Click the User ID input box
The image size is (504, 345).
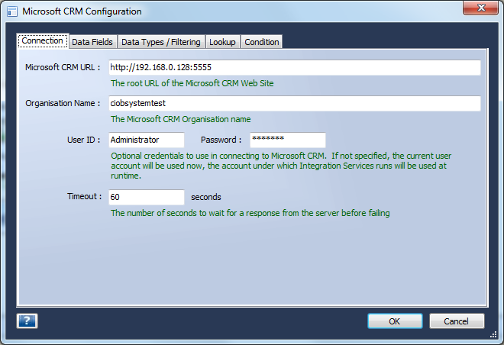147,140
